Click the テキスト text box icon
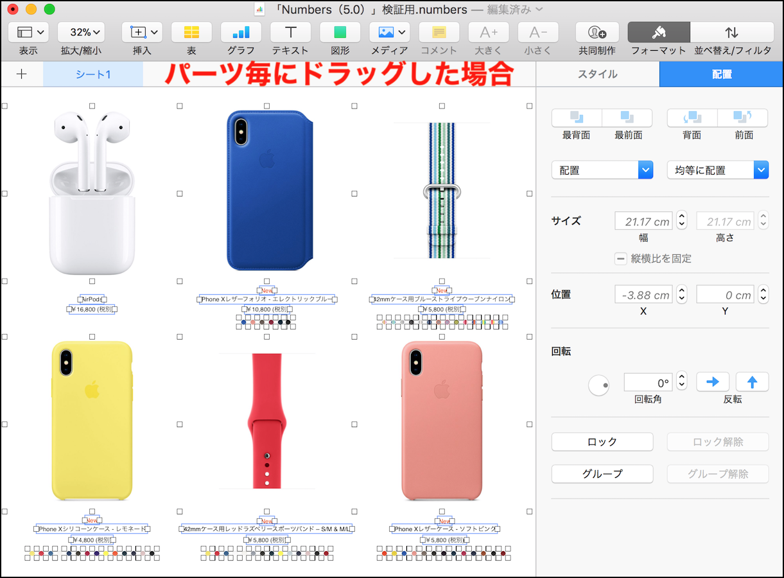784x578 pixels. (x=290, y=32)
